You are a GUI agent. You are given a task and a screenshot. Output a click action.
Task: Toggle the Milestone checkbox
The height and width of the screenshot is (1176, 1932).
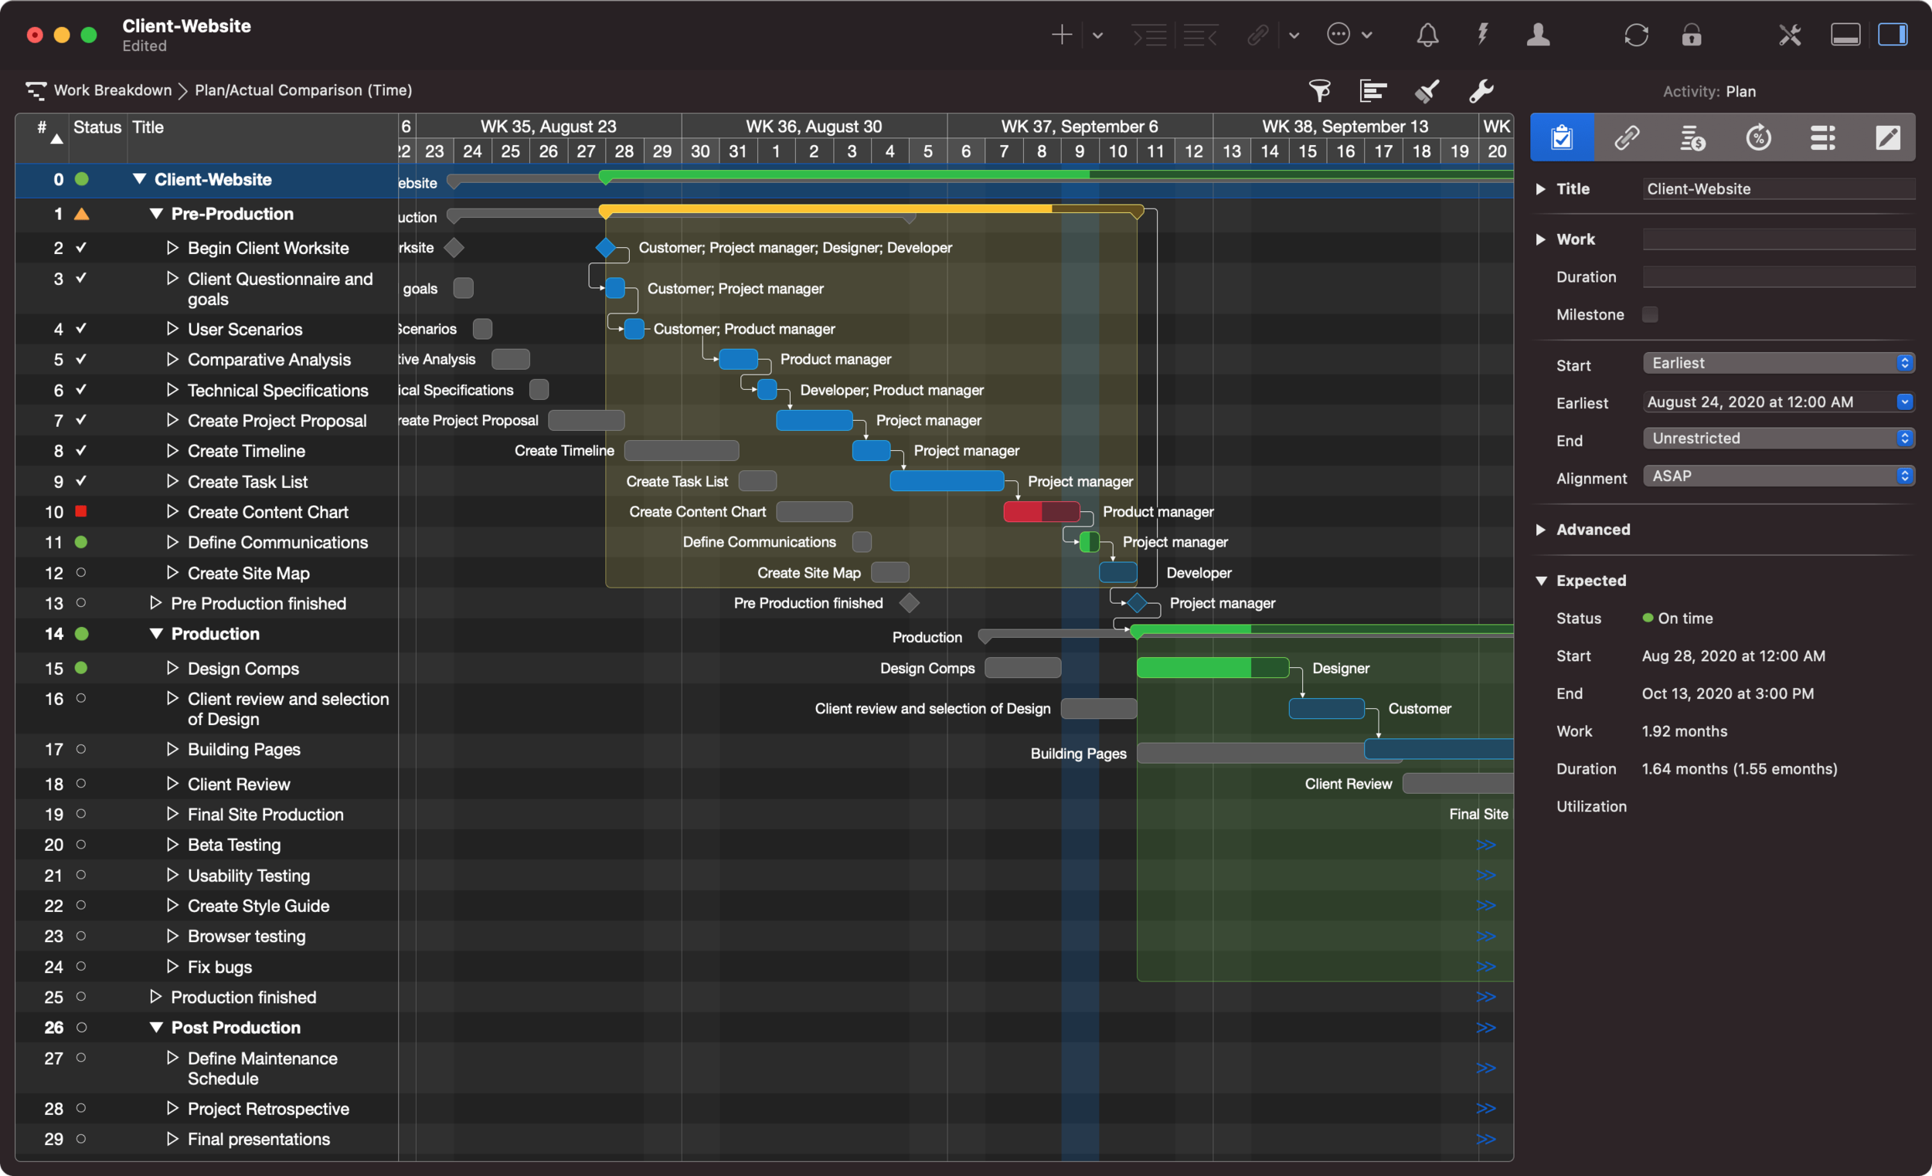point(1651,314)
